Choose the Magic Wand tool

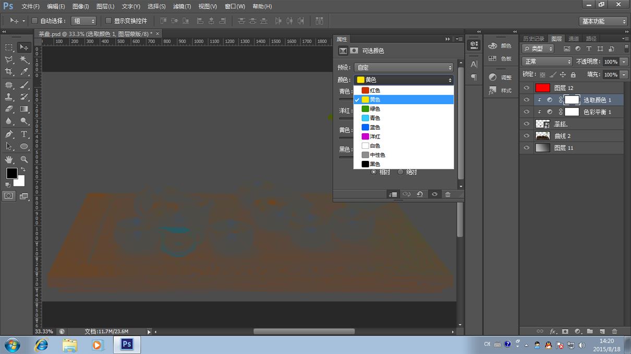pos(24,60)
